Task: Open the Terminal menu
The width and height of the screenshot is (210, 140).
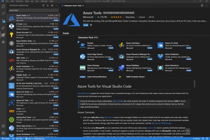Action: pyautogui.click(x=44, y=1)
